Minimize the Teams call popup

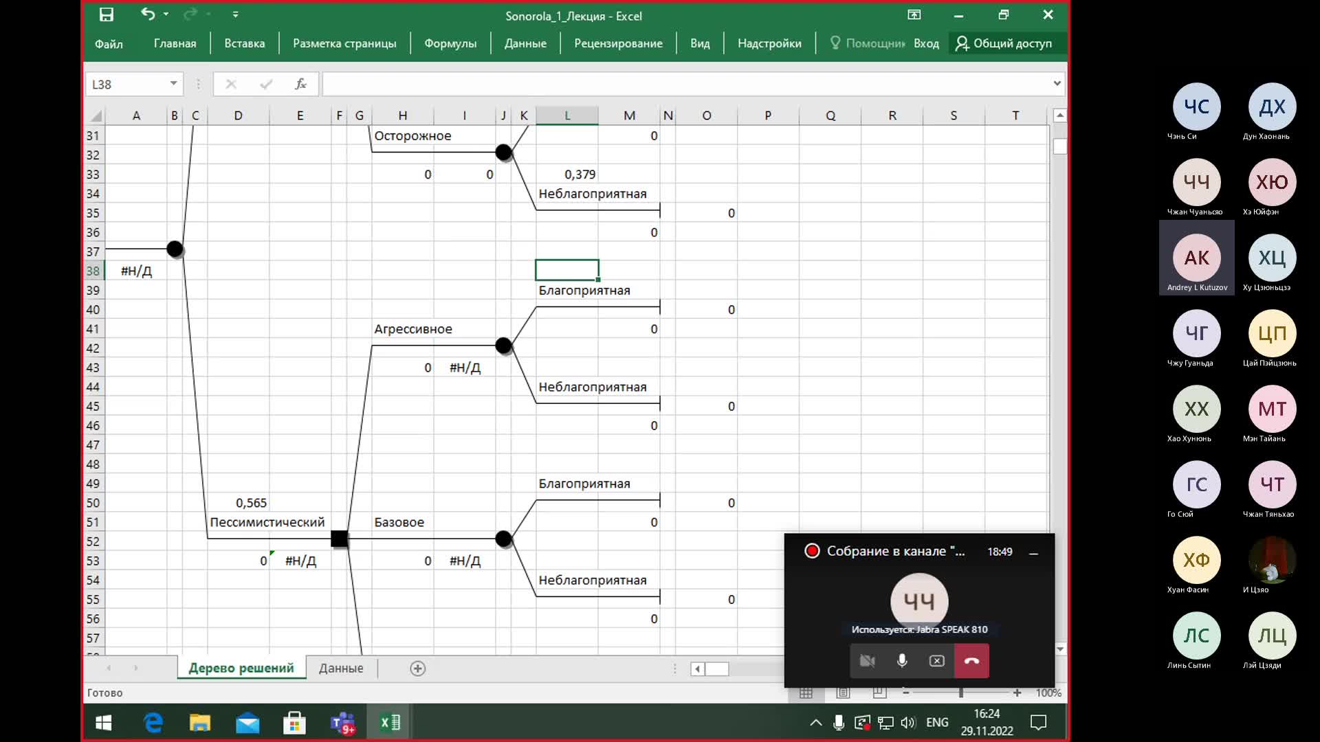click(1033, 552)
